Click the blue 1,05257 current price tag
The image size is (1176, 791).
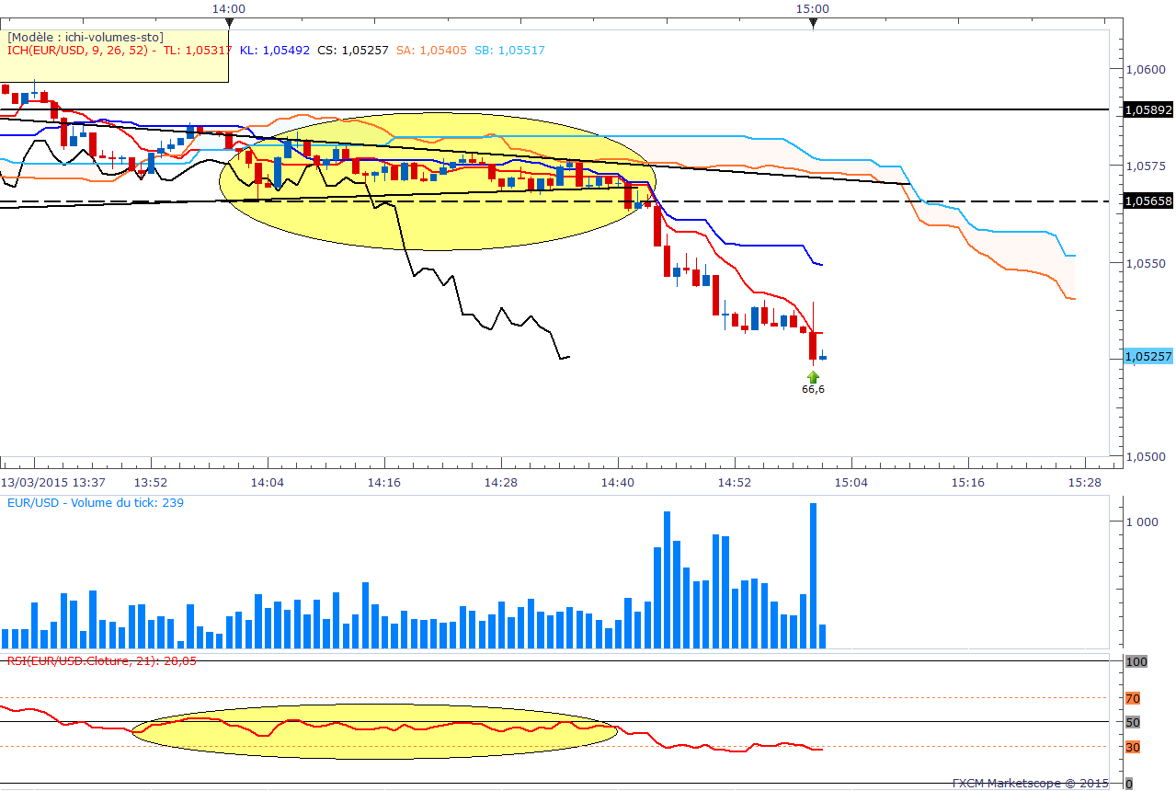(x=1147, y=357)
